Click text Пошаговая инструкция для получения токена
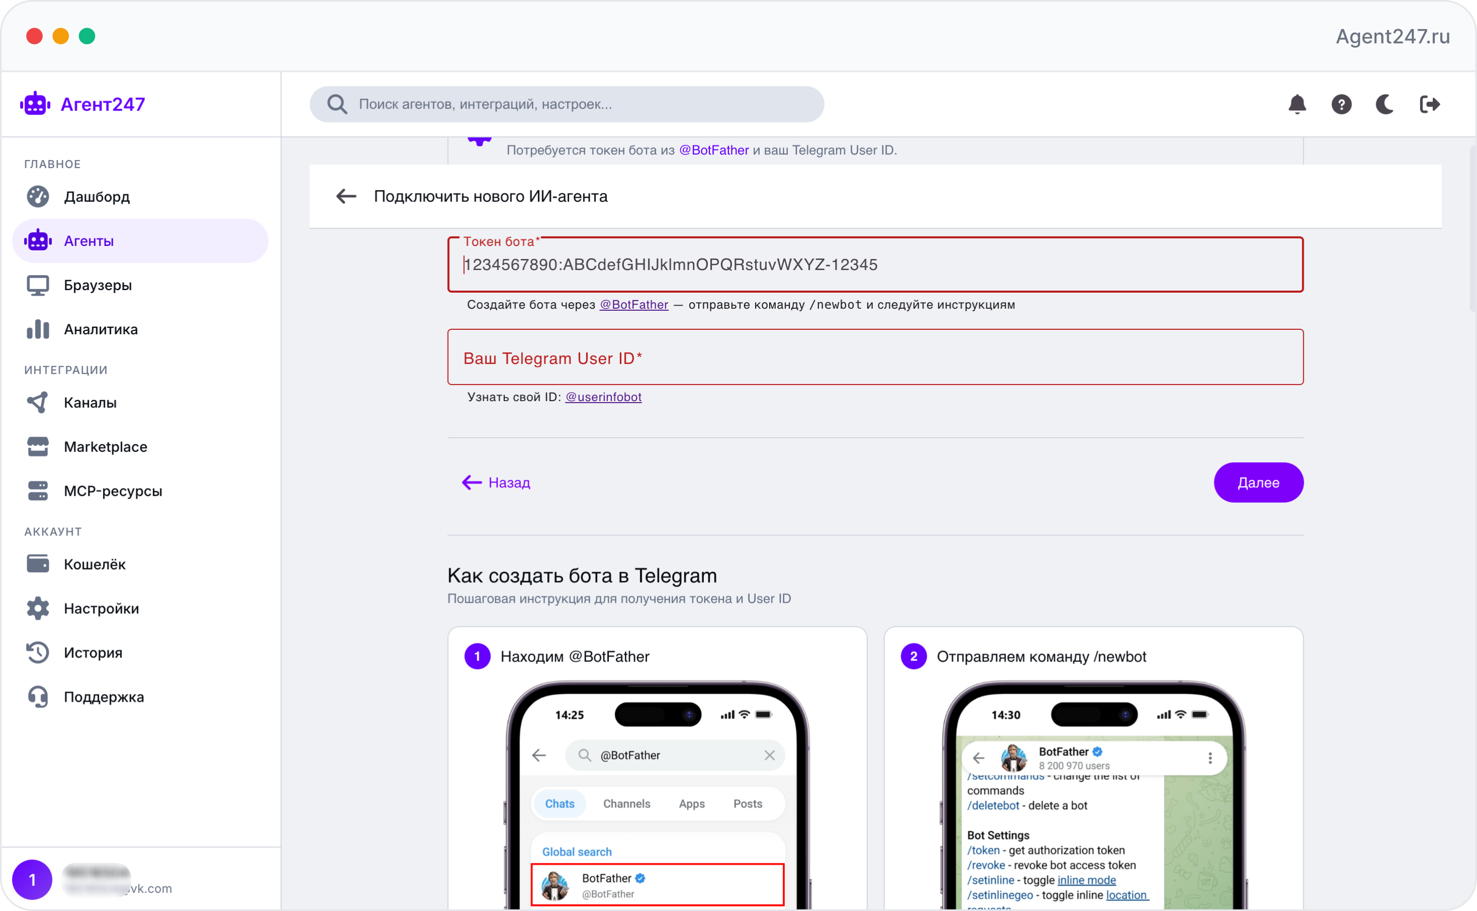Image resolution: width=1477 pixels, height=911 pixels. [x=619, y=598]
